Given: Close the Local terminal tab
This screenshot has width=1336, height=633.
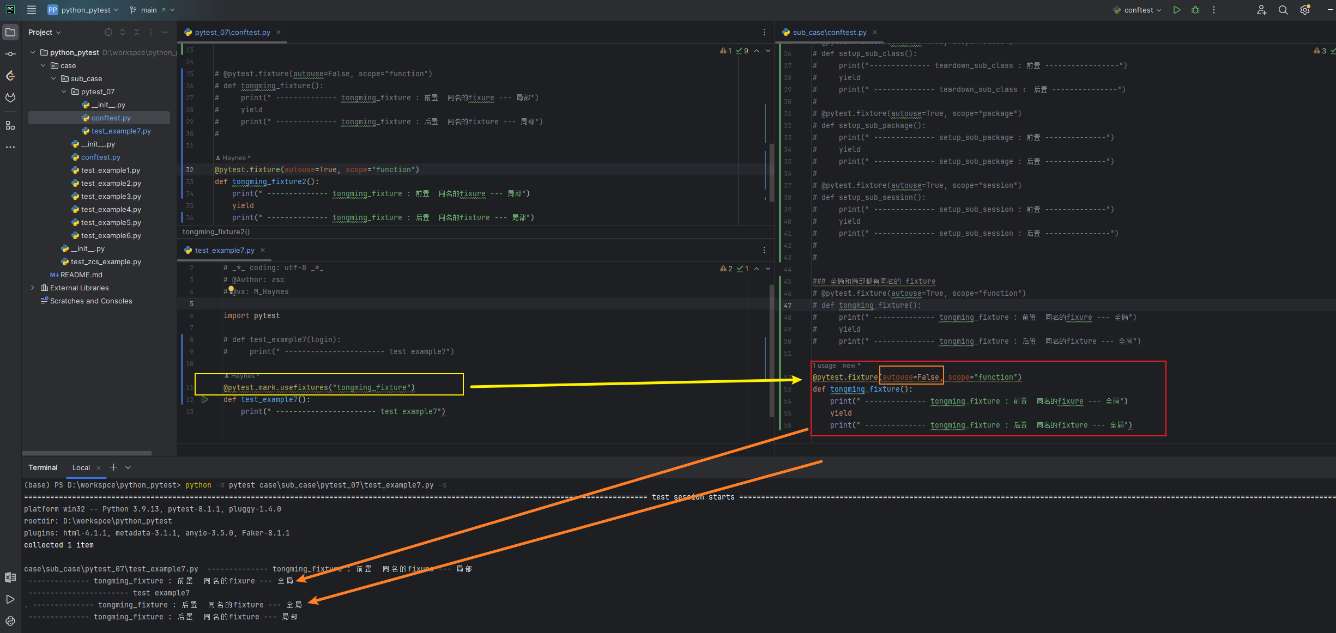Looking at the screenshot, I should (x=99, y=468).
